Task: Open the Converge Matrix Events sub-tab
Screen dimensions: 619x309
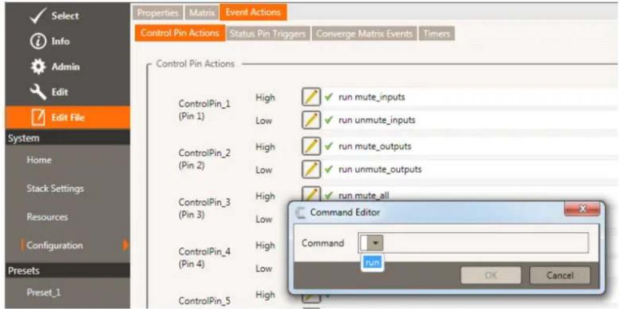Action: pos(364,34)
